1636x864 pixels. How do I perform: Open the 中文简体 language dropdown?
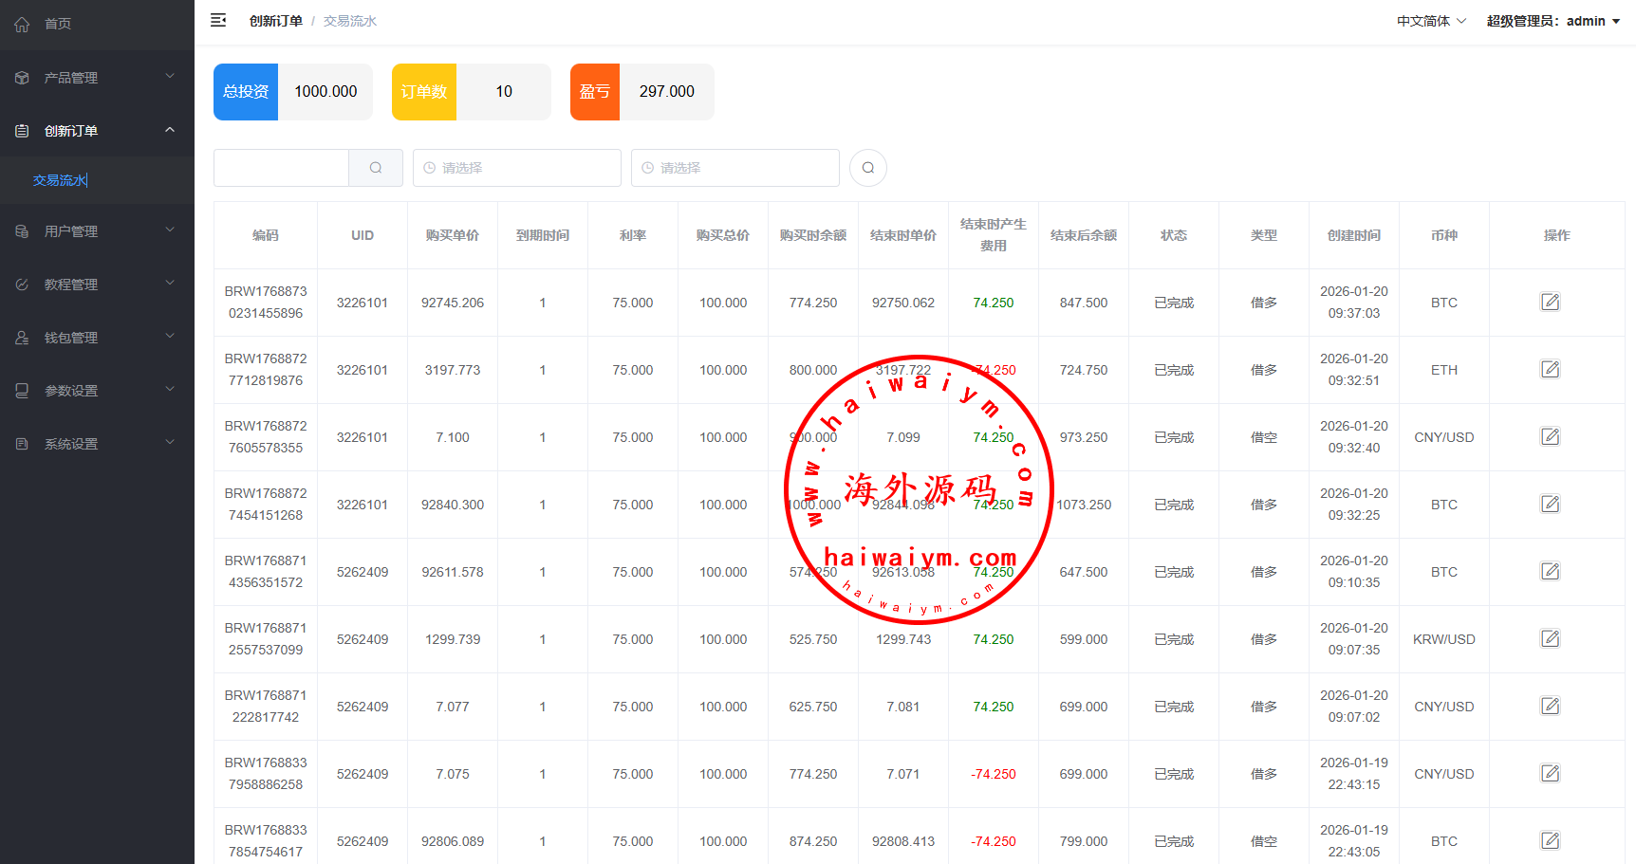1430,21
